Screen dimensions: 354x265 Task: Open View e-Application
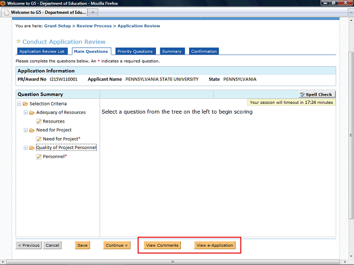tap(215, 245)
